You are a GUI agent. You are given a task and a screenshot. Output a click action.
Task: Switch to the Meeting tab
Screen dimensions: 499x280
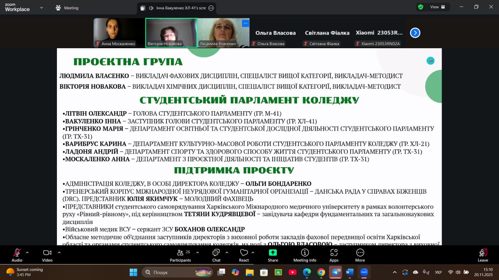[67, 8]
